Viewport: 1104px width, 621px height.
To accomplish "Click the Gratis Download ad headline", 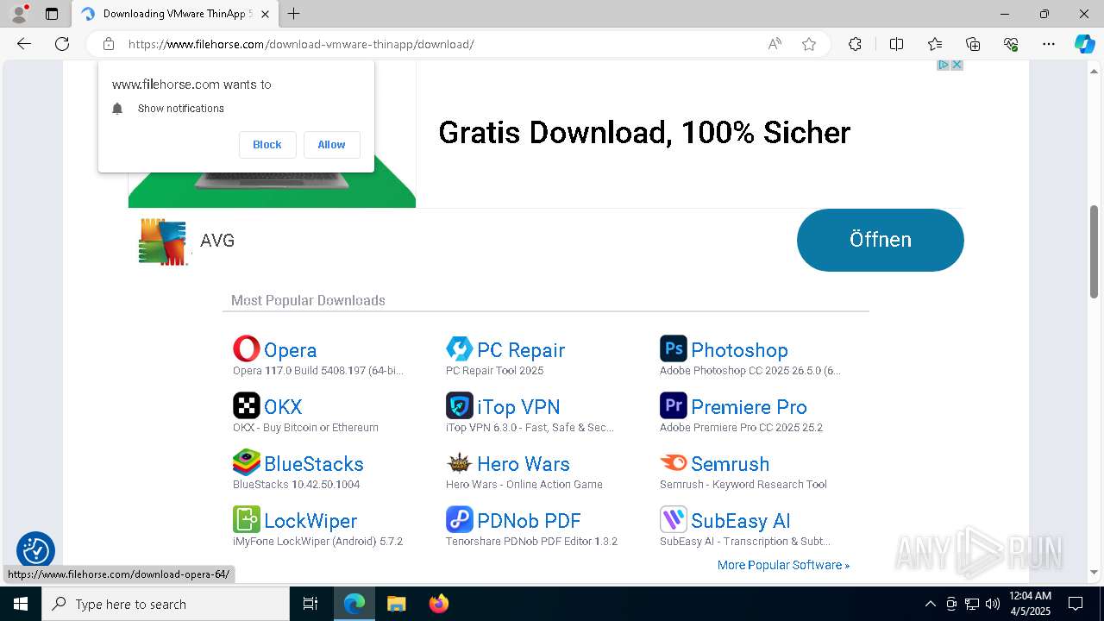I will pos(644,132).
